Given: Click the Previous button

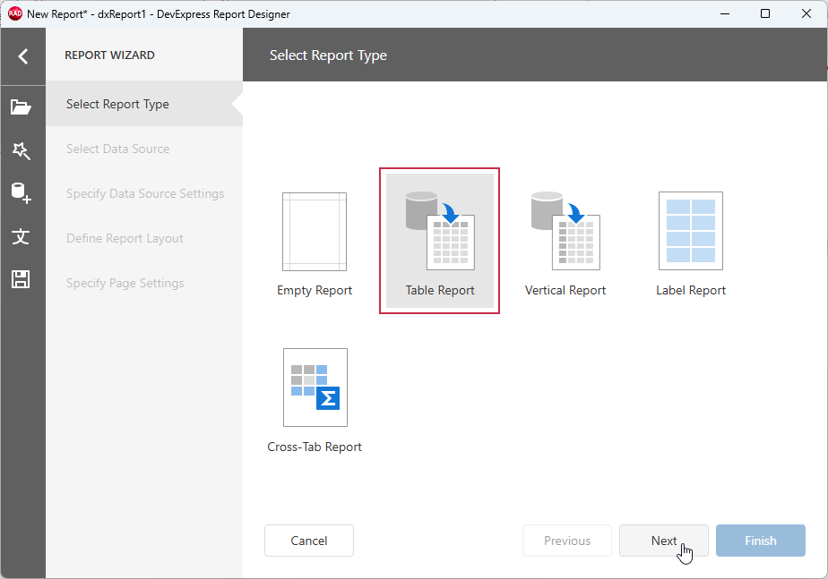Looking at the screenshot, I should pyautogui.click(x=567, y=541).
